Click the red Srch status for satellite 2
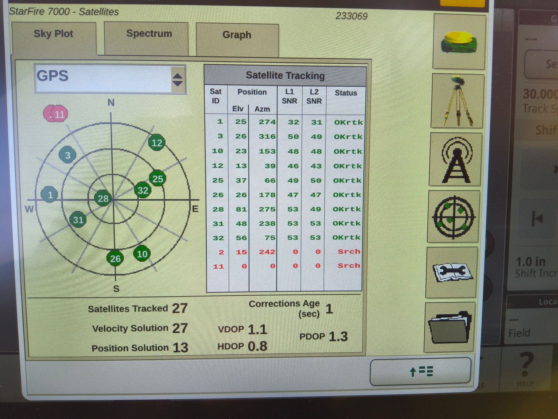558x419 pixels. point(349,252)
